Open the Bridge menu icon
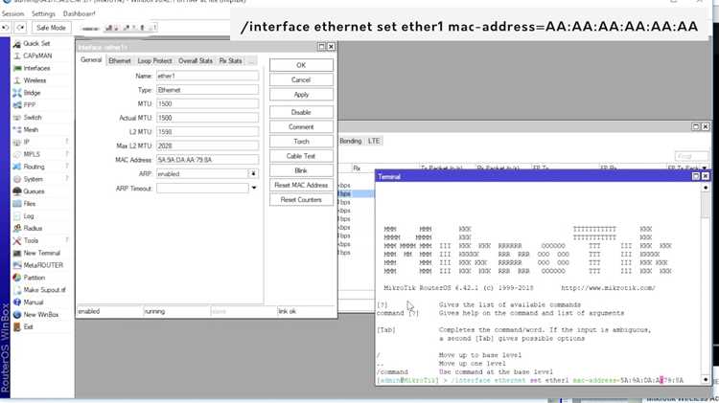This screenshot has width=719, height=403. [x=17, y=93]
